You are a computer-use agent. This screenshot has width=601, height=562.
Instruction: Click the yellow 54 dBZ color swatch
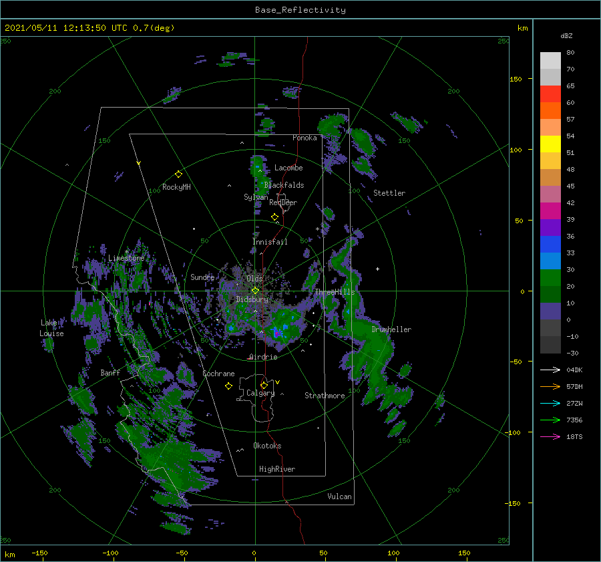click(550, 144)
